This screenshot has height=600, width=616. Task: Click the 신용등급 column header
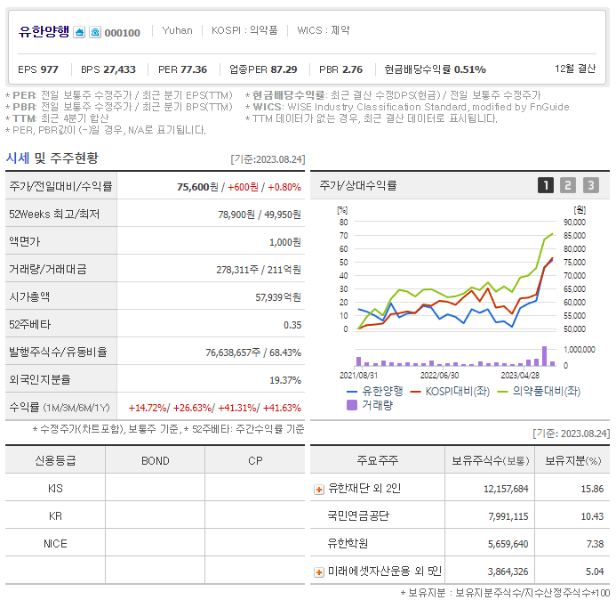click(x=55, y=460)
